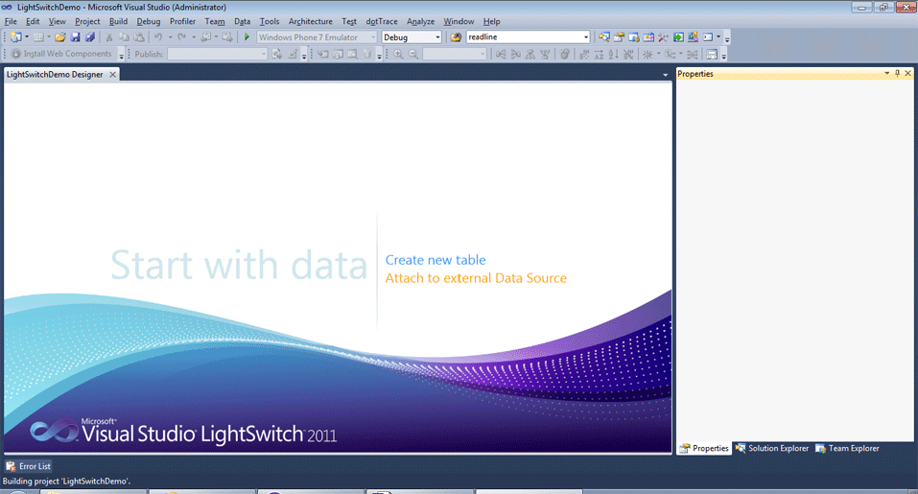
Task: Open the Debug menu
Action: tap(148, 21)
